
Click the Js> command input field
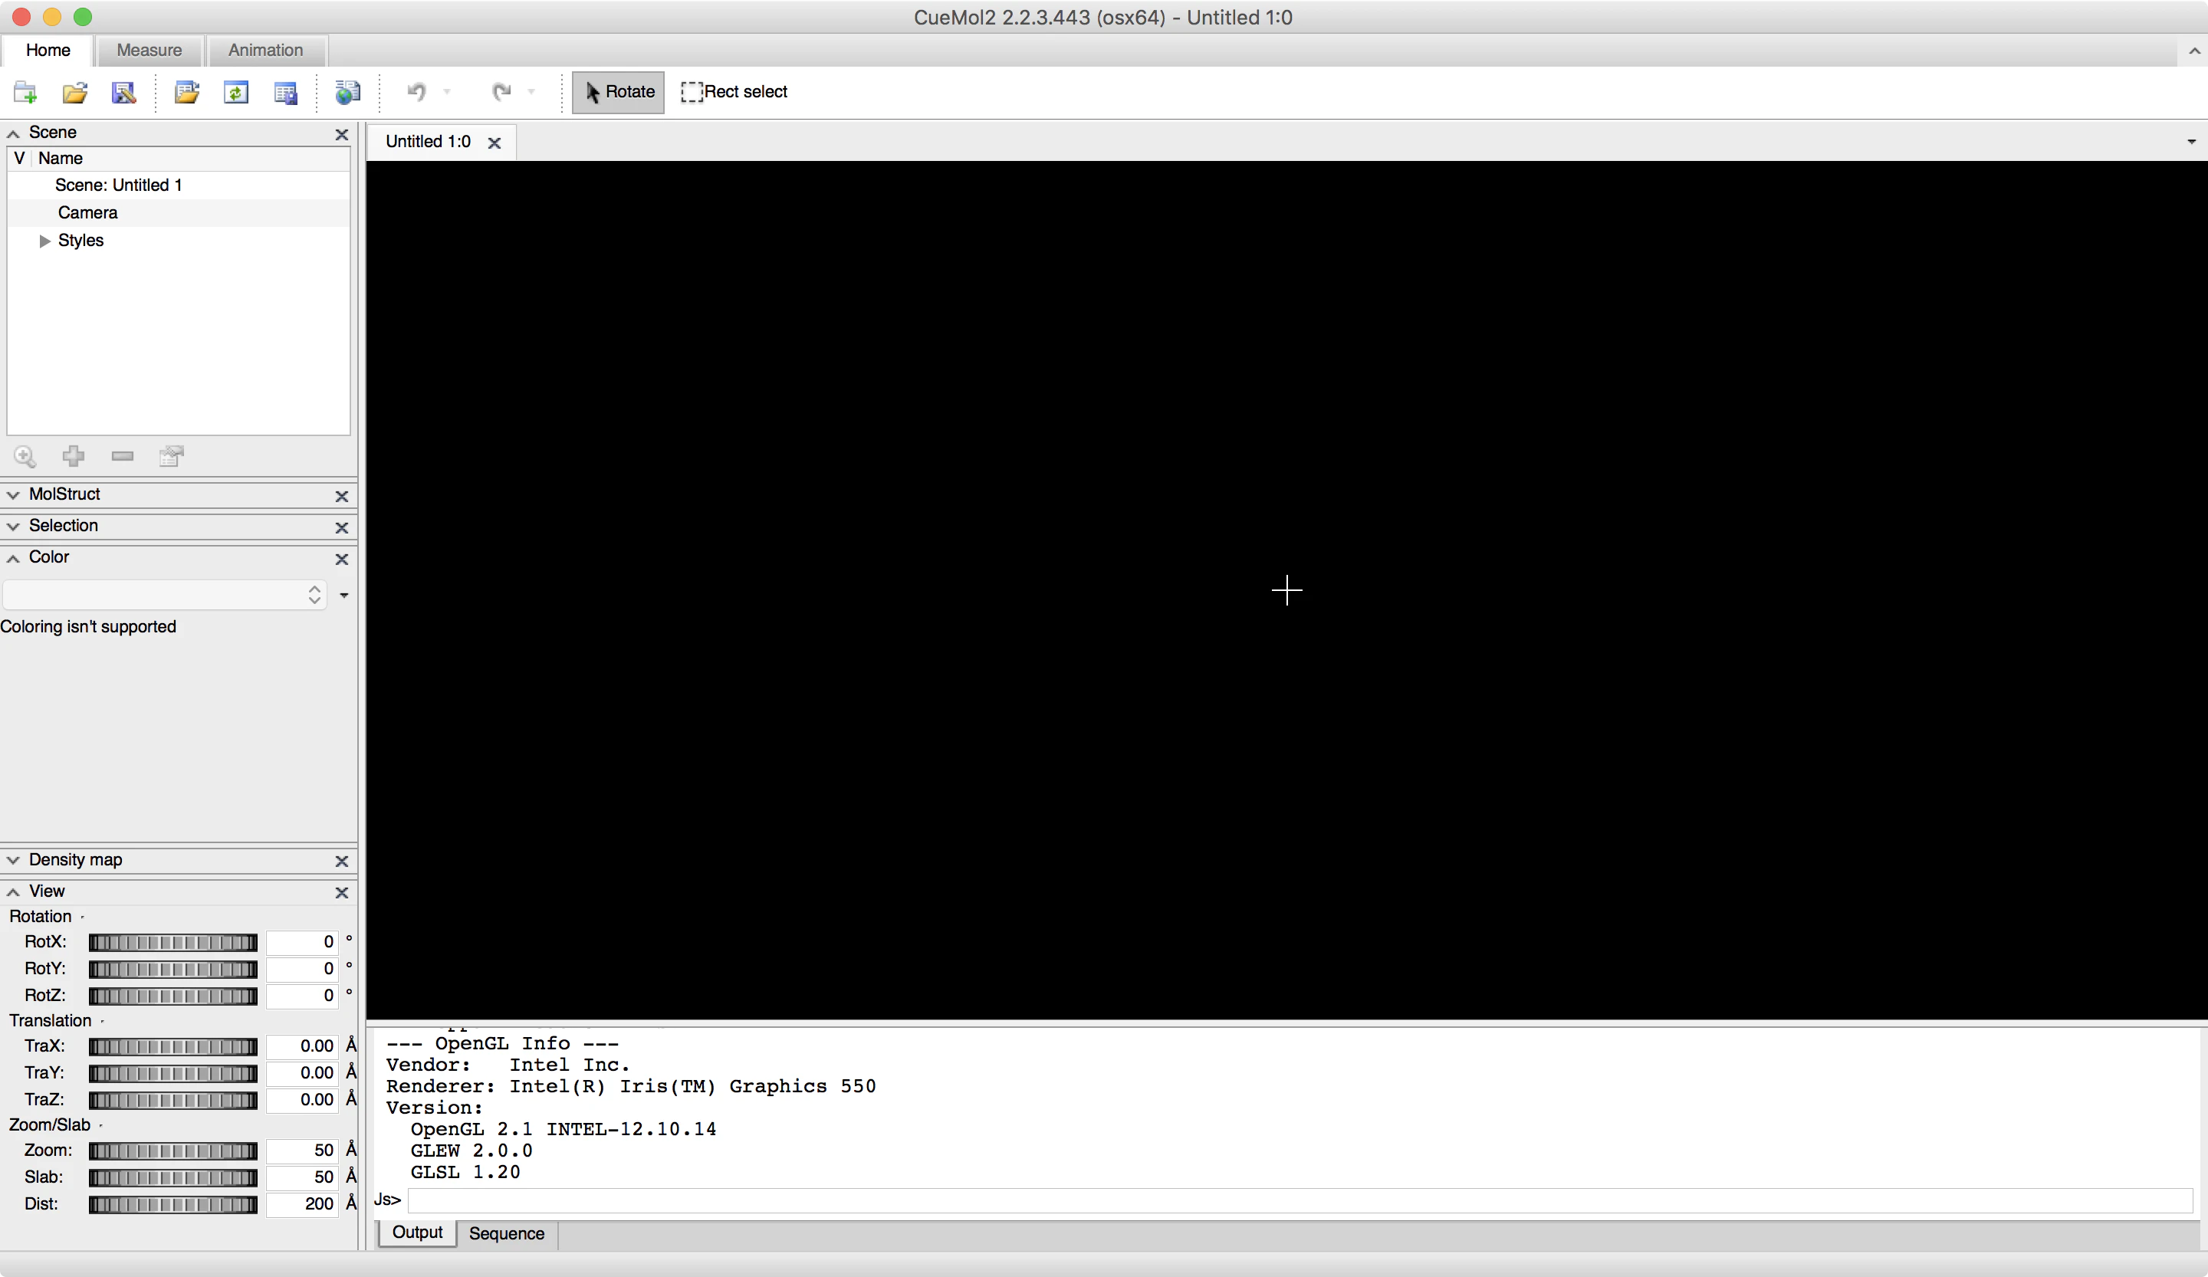(x=1300, y=1200)
